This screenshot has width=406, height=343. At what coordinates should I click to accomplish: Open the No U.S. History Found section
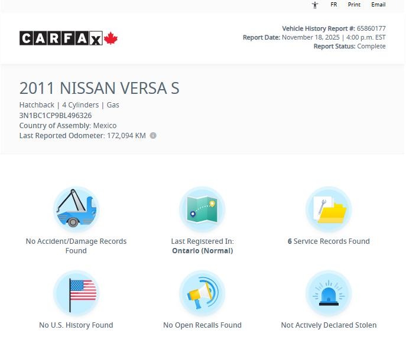pyautogui.click(x=76, y=325)
